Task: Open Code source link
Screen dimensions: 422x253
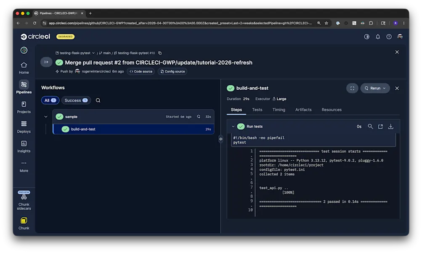Action: pyautogui.click(x=141, y=71)
